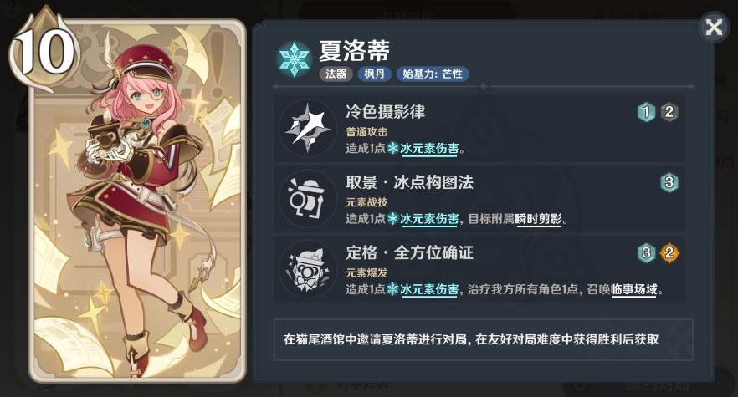Click the teal cost 3 icon for 定格·全方位确证
Screen dimensions: 738x397
(646, 253)
